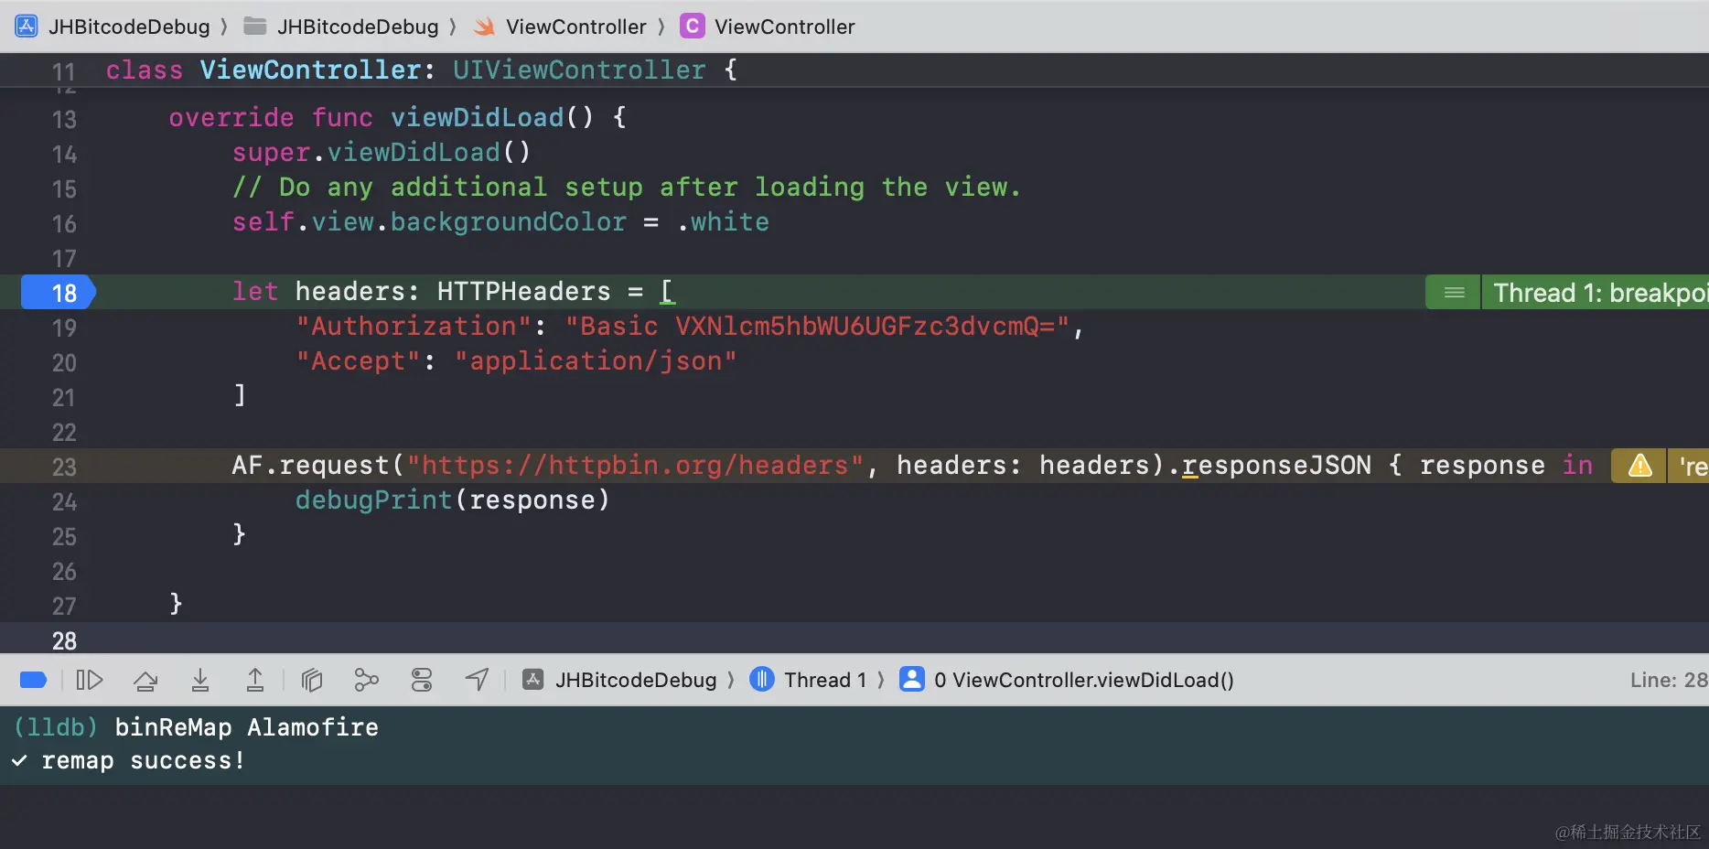The height and width of the screenshot is (849, 1709).
Task: Click on the Authorization header key string
Action: [x=414, y=326]
